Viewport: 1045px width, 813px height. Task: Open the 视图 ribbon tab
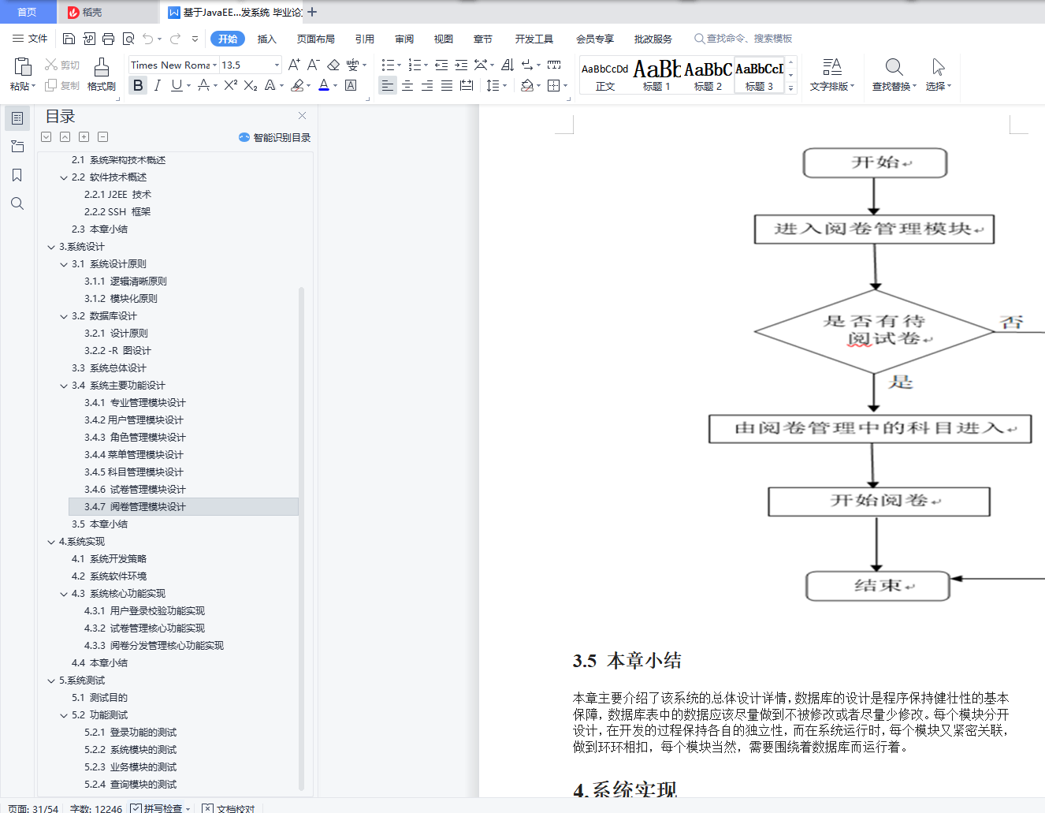pos(444,39)
